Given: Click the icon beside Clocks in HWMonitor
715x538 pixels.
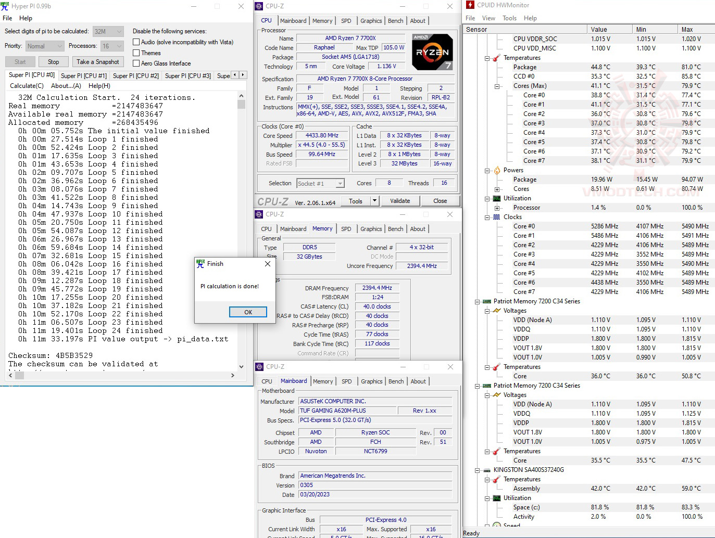Looking at the screenshot, I should (497, 217).
